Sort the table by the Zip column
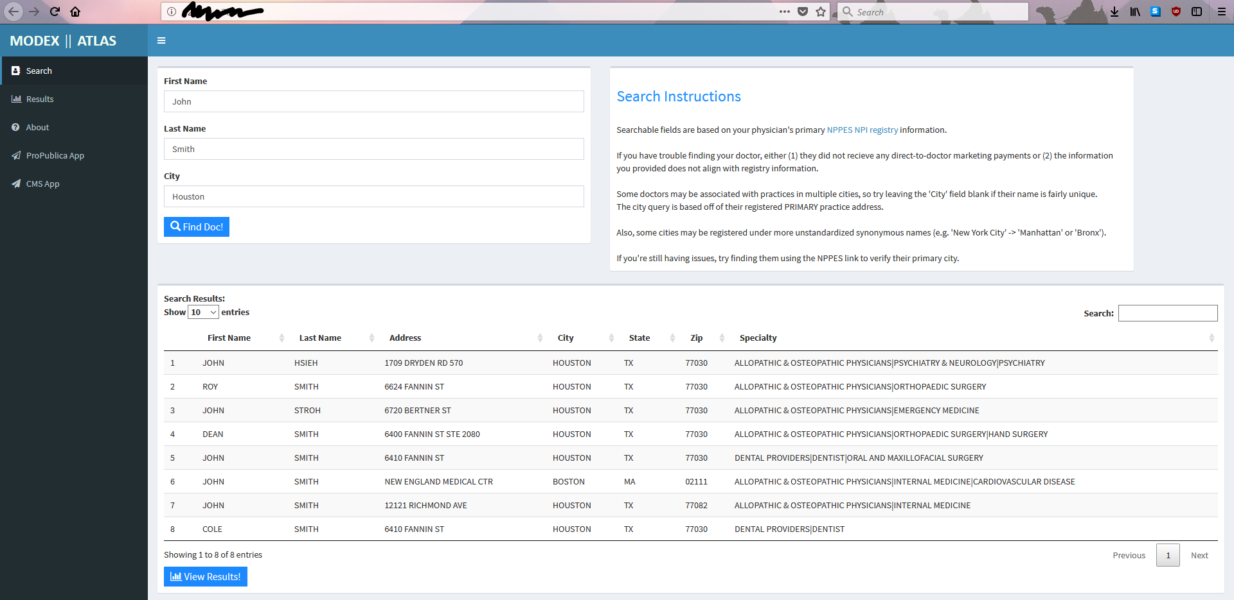The image size is (1234, 600). click(x=697, y=338)
